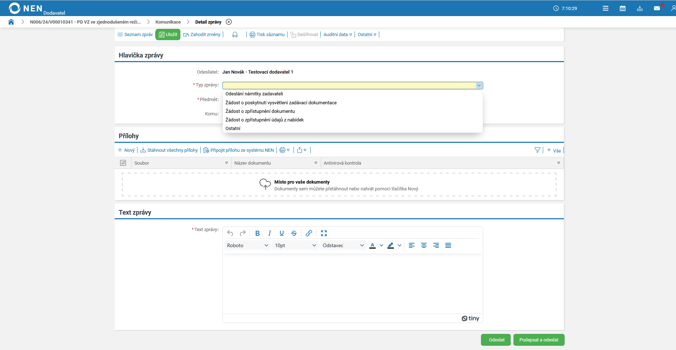This screenshot has height=350, width=676.
Task: Toggle italic text formatting
Action: pos(270,233)
